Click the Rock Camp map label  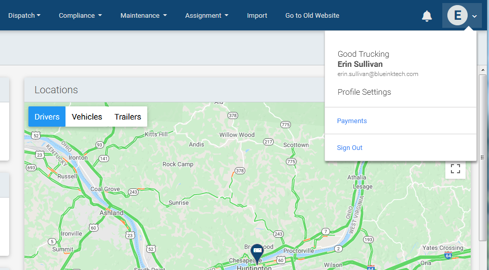coord(178,164)
